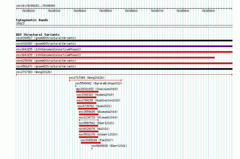Open nsv5549062 ByrskaBishop2022 label
Image resolution: width=240 pixels, height=159 pixels.
(99, 83)
